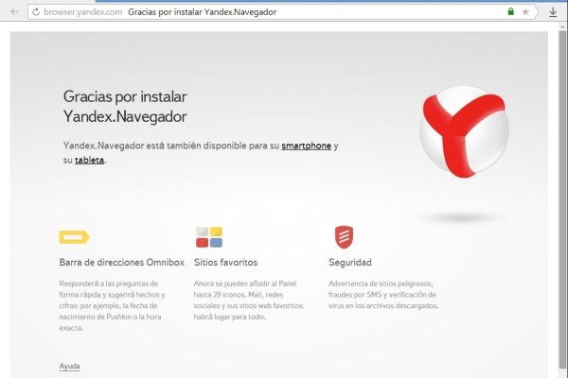Image resolution: width=568 pixels, height=378 pixels.
Task: Reload the page with the refresh icon
Action: [x=35, y=12]
